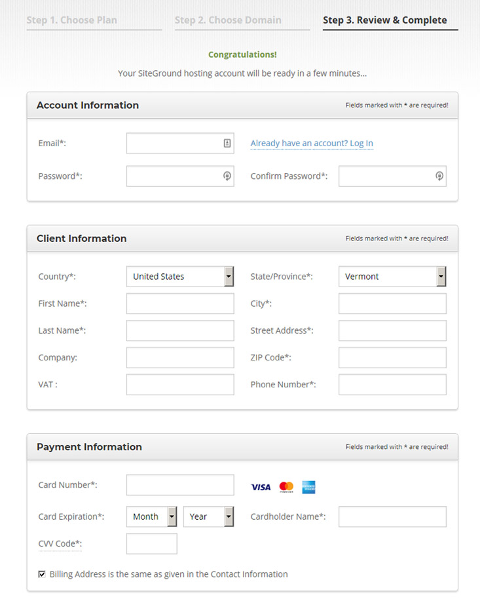The width and height of the screenshot is (480, 603).
Task: Select the Company text field
Action: pyautogui.click(x=180, y=357)
